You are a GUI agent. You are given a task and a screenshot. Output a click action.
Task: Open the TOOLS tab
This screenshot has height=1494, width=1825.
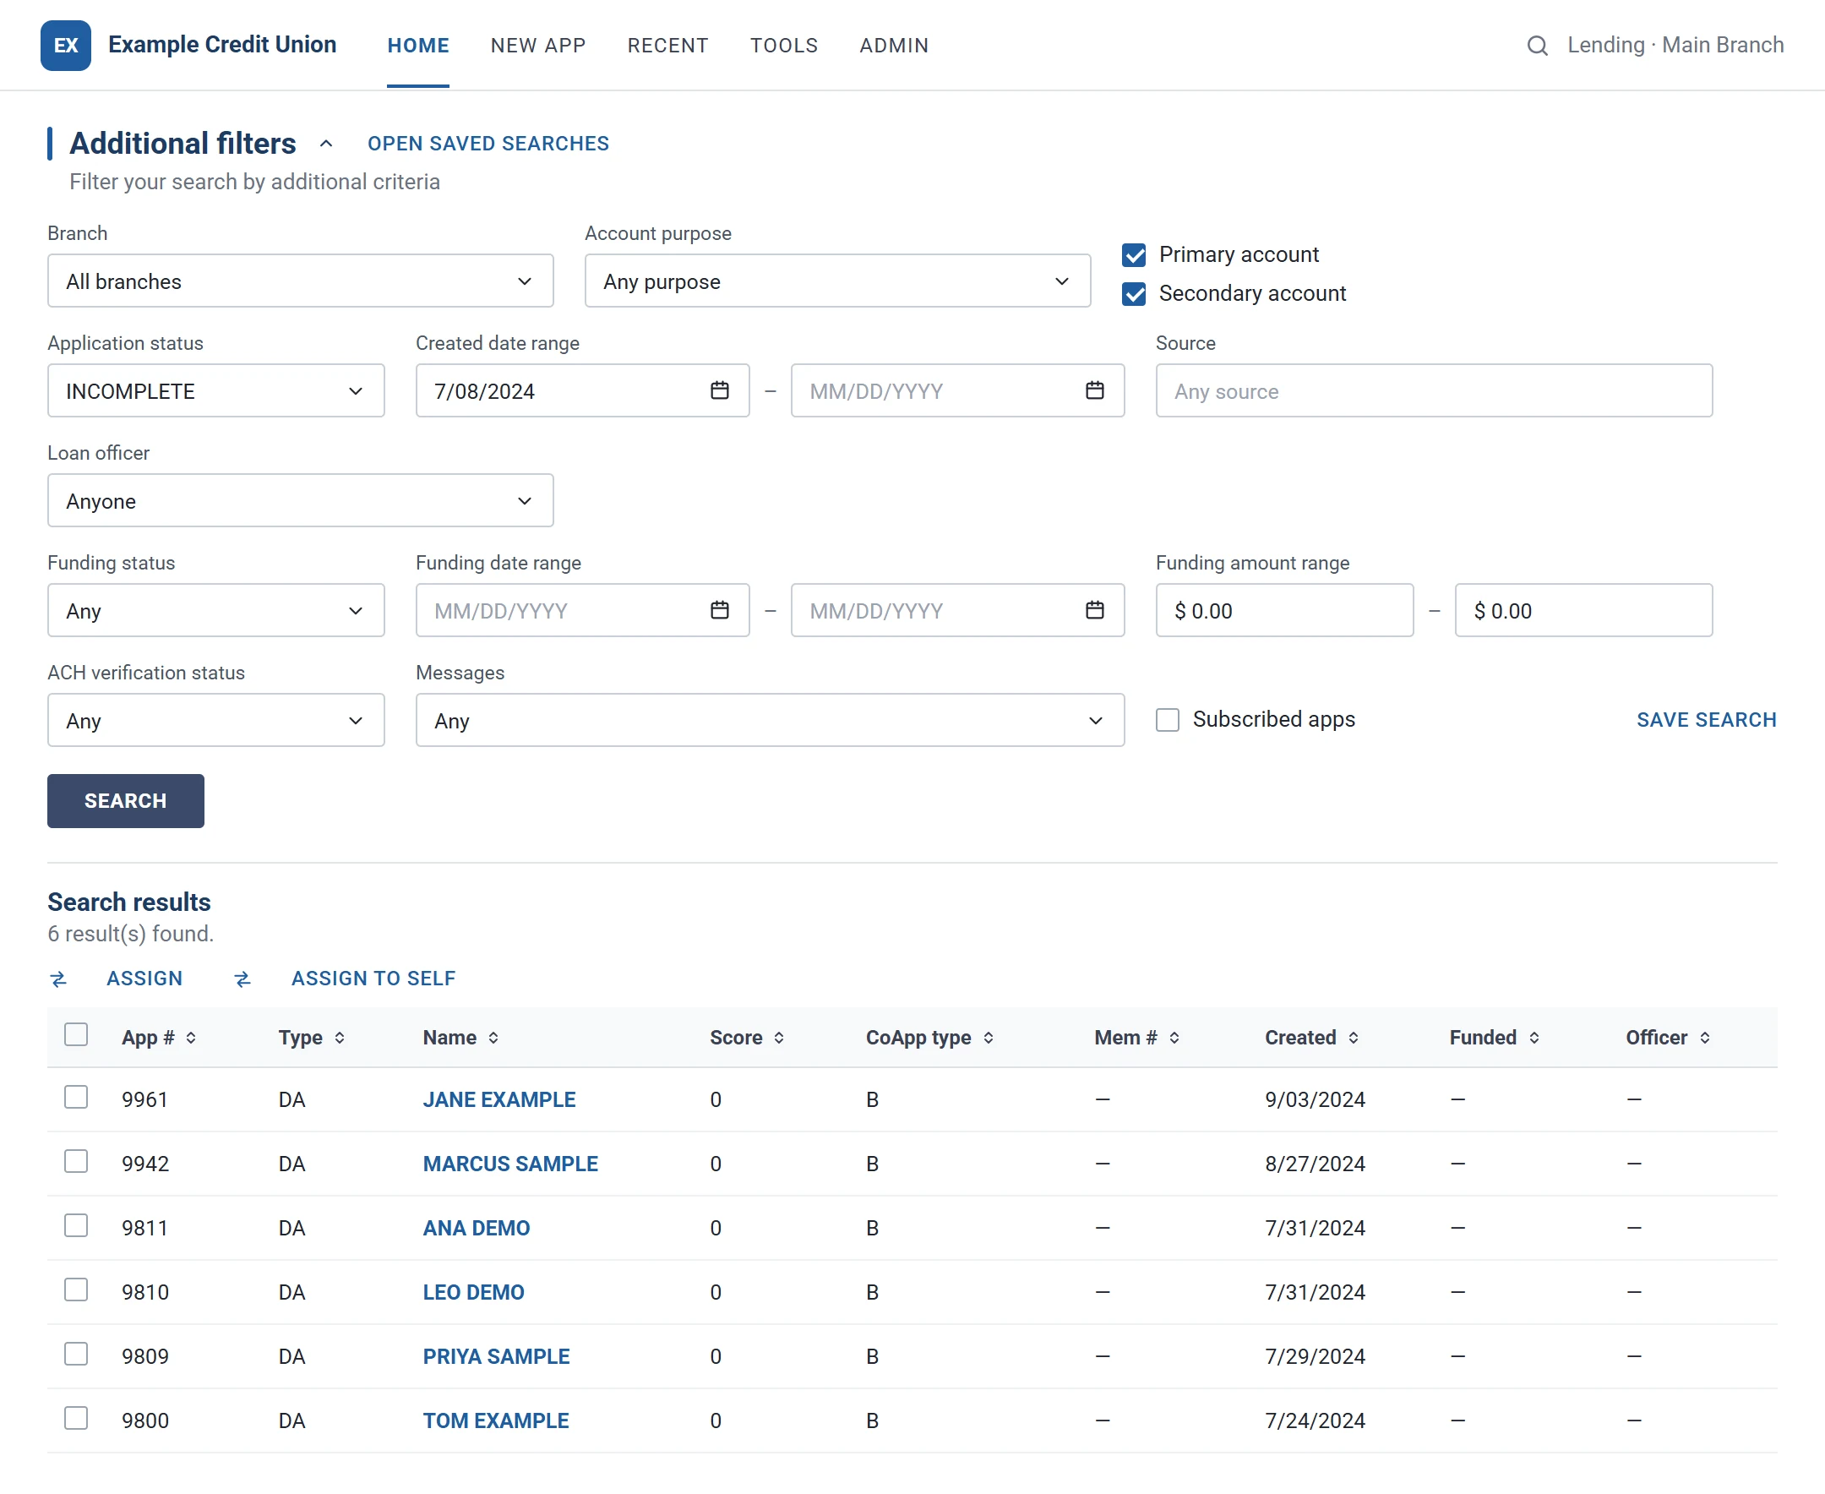point(784,46)
